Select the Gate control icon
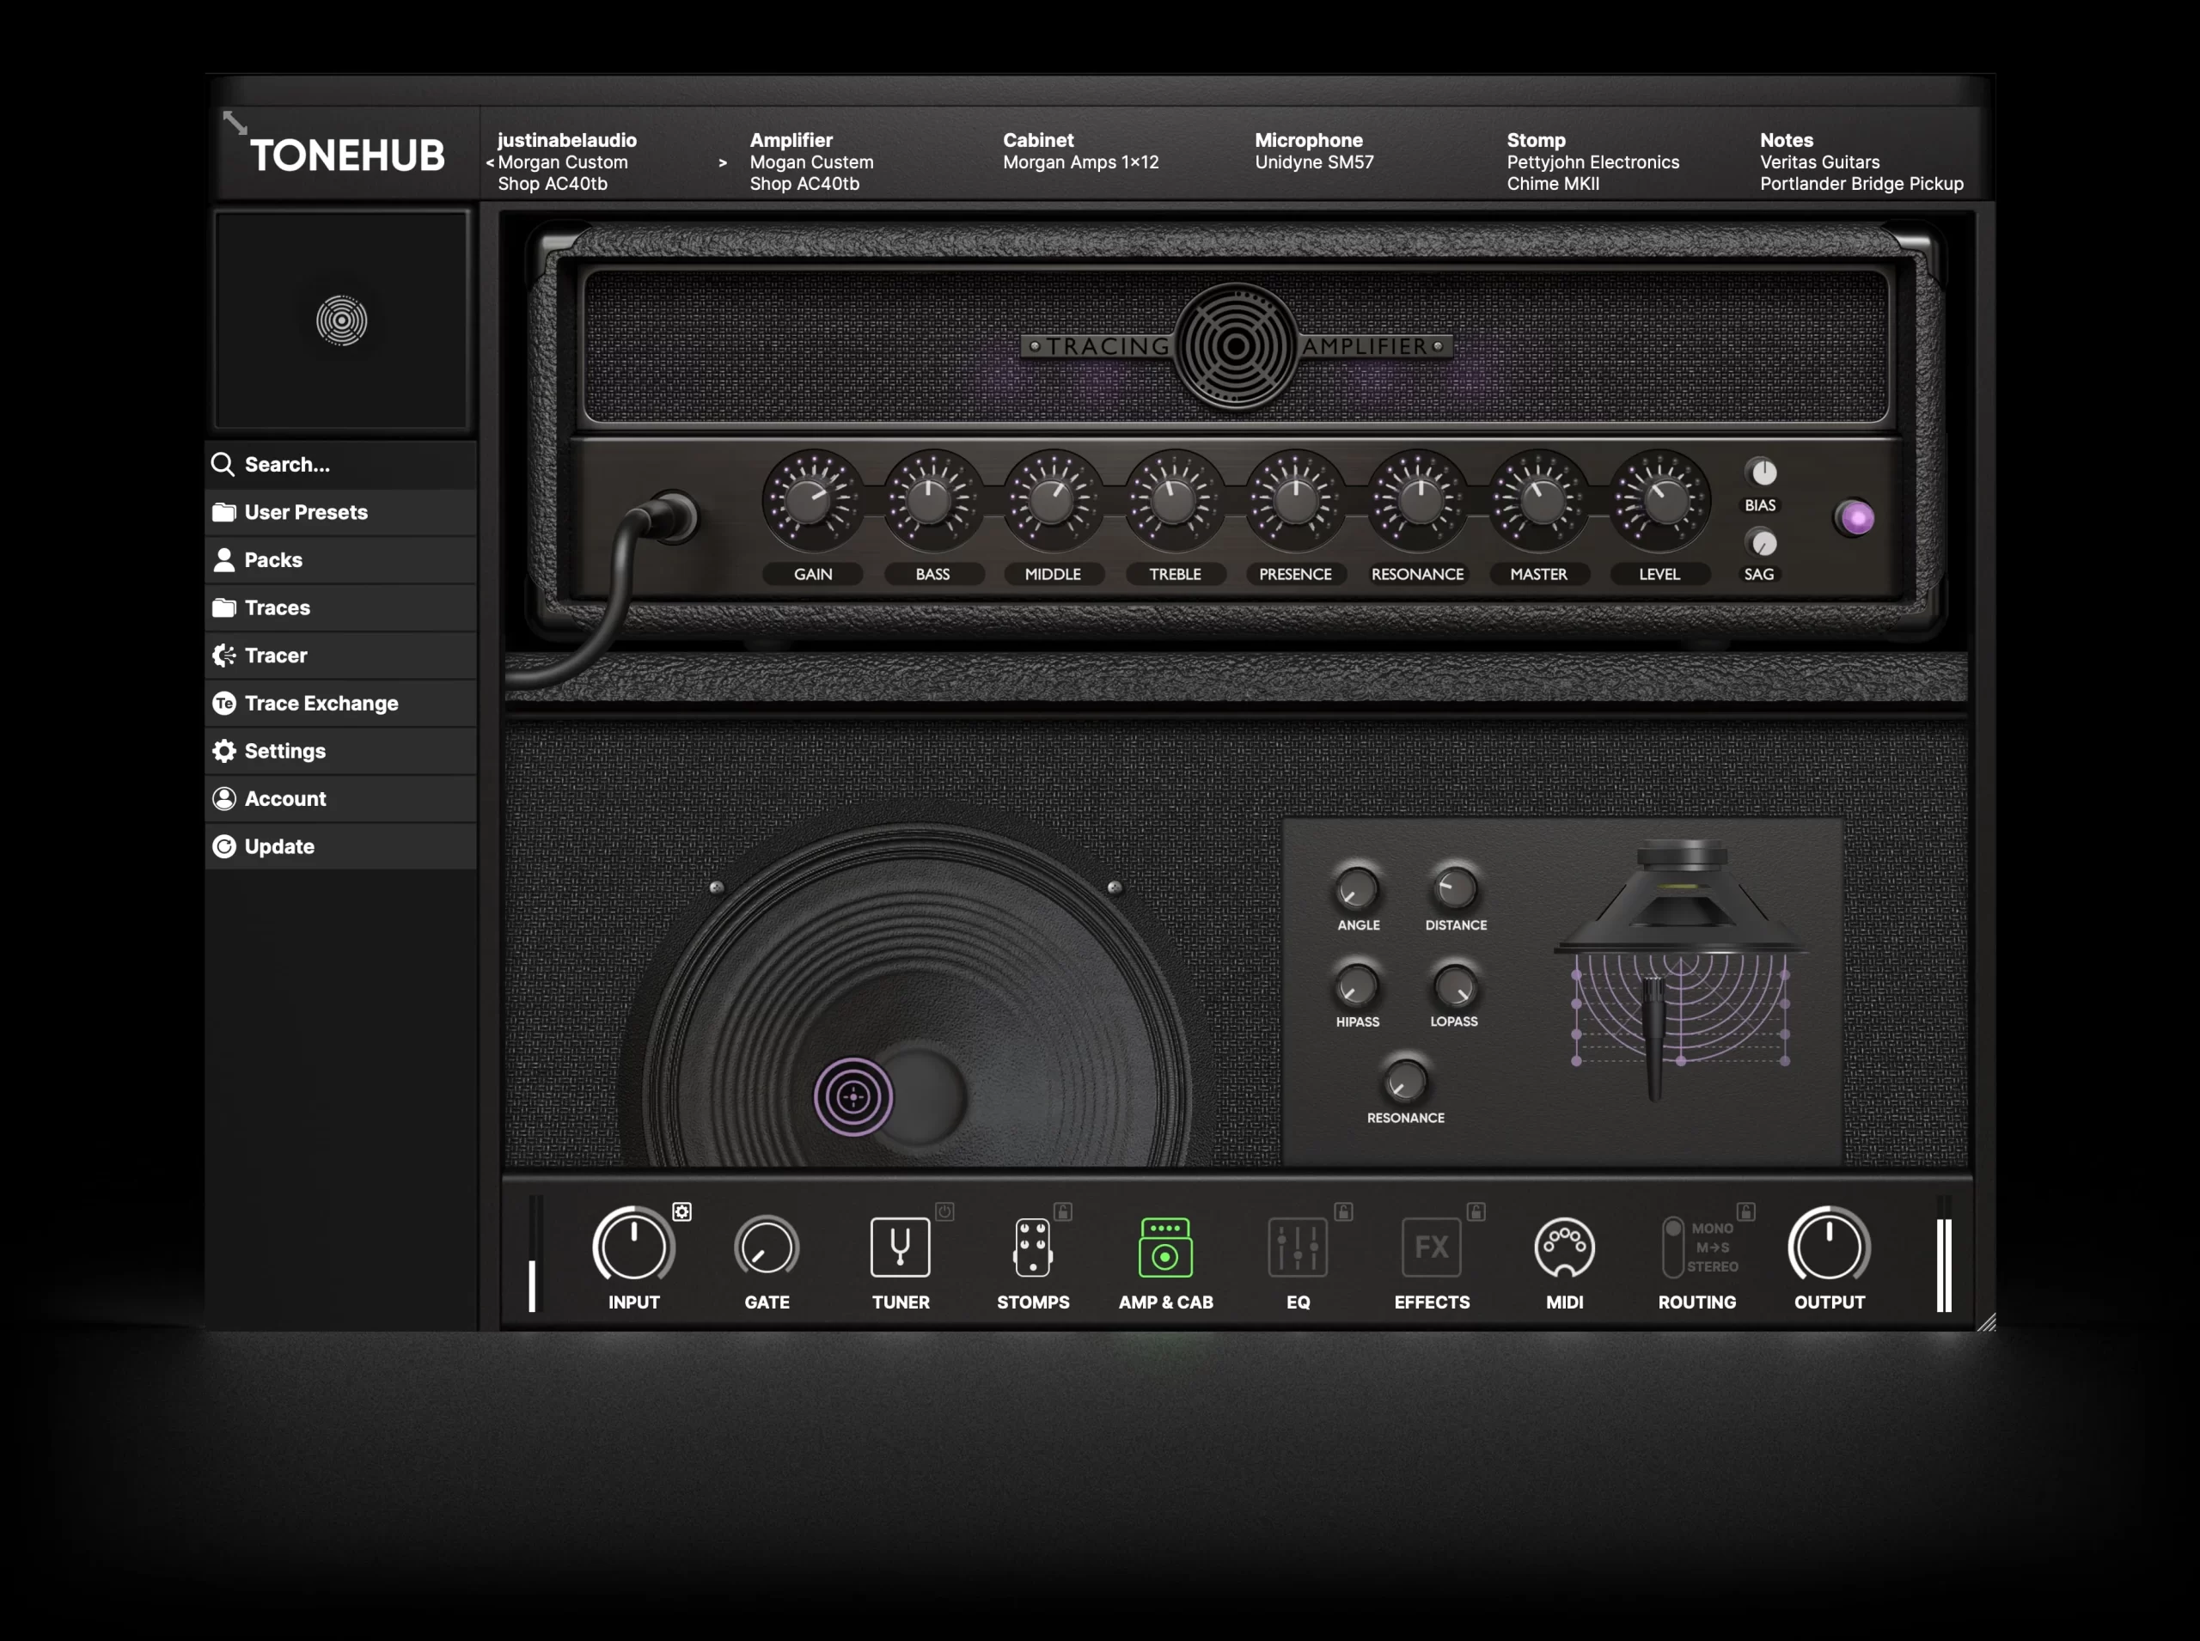 766,1248
